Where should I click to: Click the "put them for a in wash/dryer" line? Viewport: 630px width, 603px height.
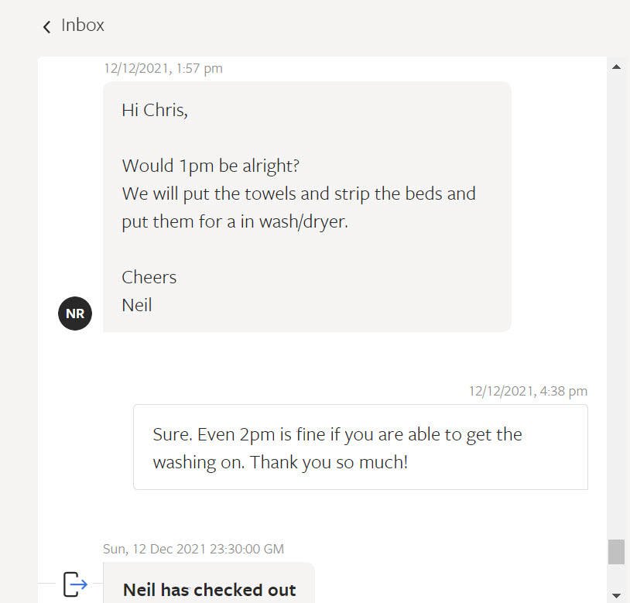[235, 221]
